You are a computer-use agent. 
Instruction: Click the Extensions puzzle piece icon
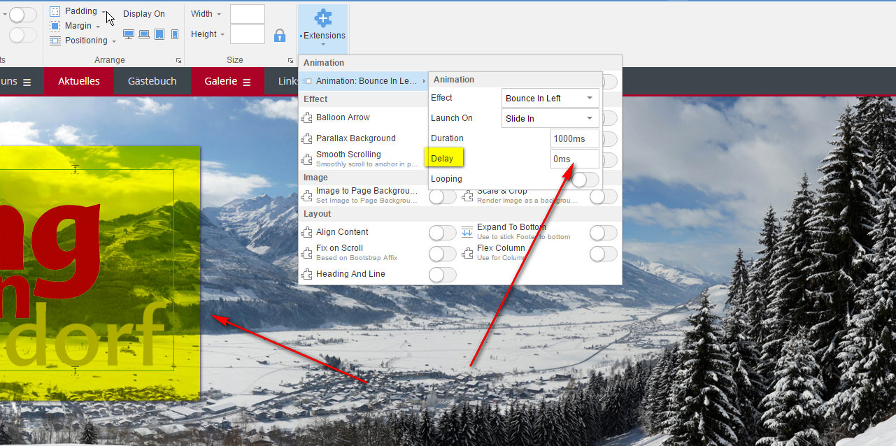322,18
